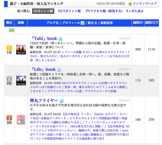The width and height of the screenshot is (162, 145).
Task: Click 情報提供 in the 『Life』book row
Action: 124,69
